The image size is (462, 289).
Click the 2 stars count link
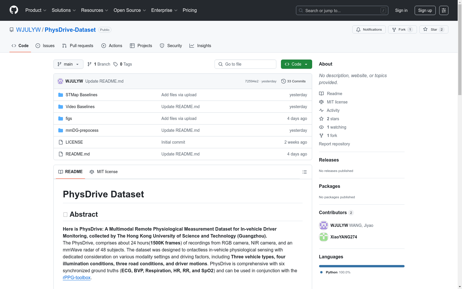(x=333, y=119)
